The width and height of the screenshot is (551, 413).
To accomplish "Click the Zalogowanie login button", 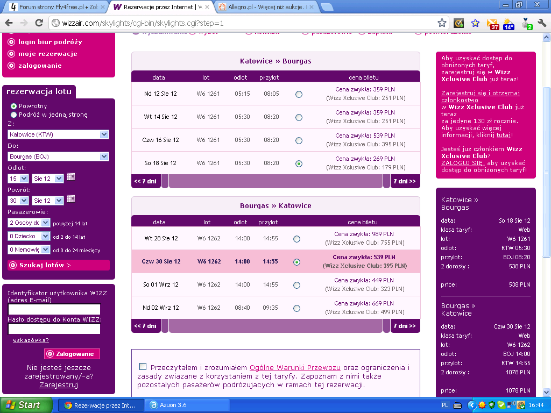I will pyautogui.click(x=72, y=354).
